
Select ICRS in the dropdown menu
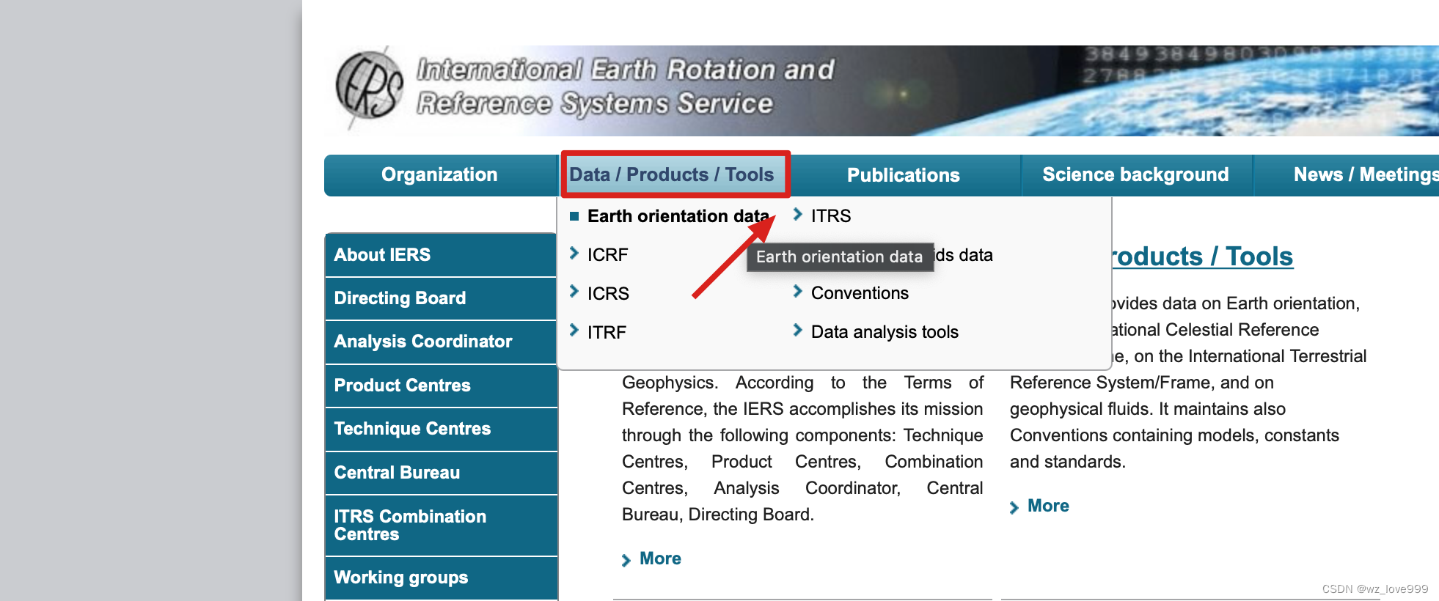click(x=608, y=294)
